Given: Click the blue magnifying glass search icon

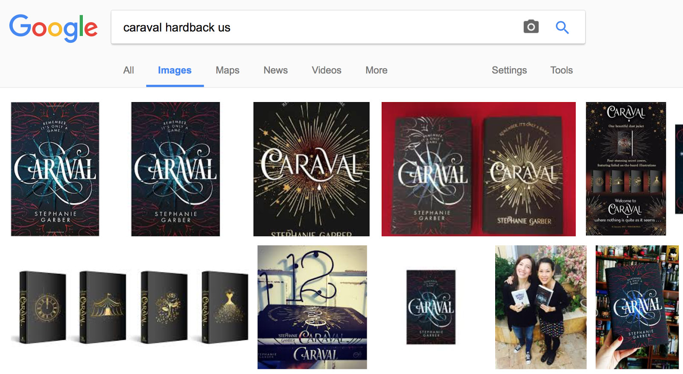Looking at the screenshot, I should point(562,27).
